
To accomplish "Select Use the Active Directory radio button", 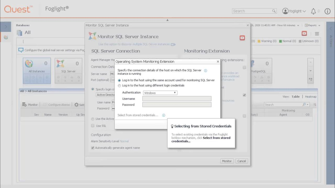I will tap(93, 119).
